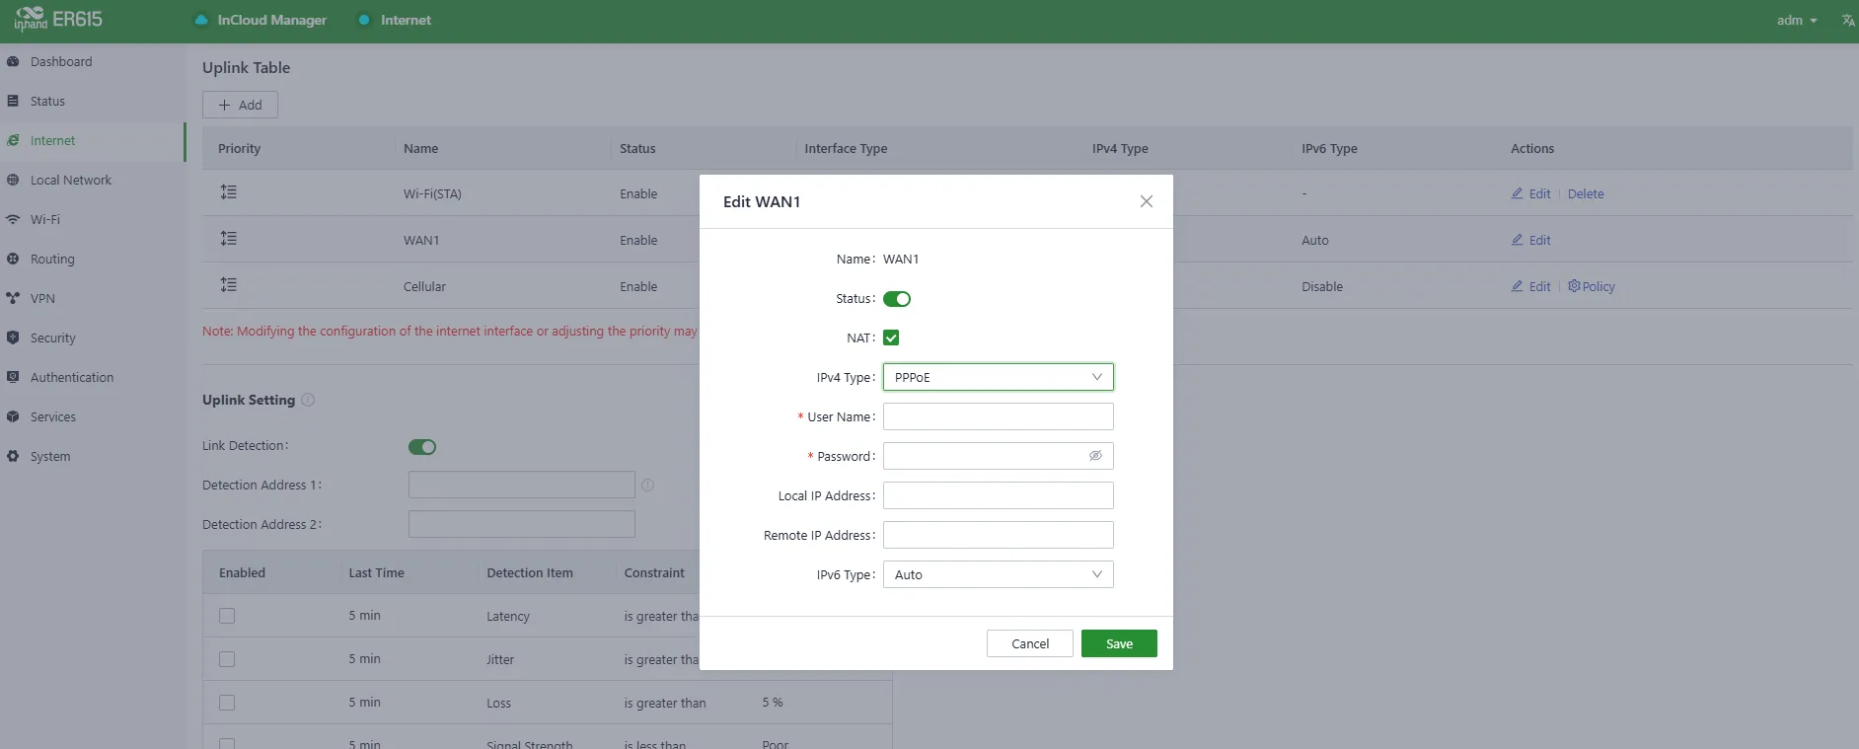
Task: Open Services in the sidebar
Action: (x=93, y=416)
